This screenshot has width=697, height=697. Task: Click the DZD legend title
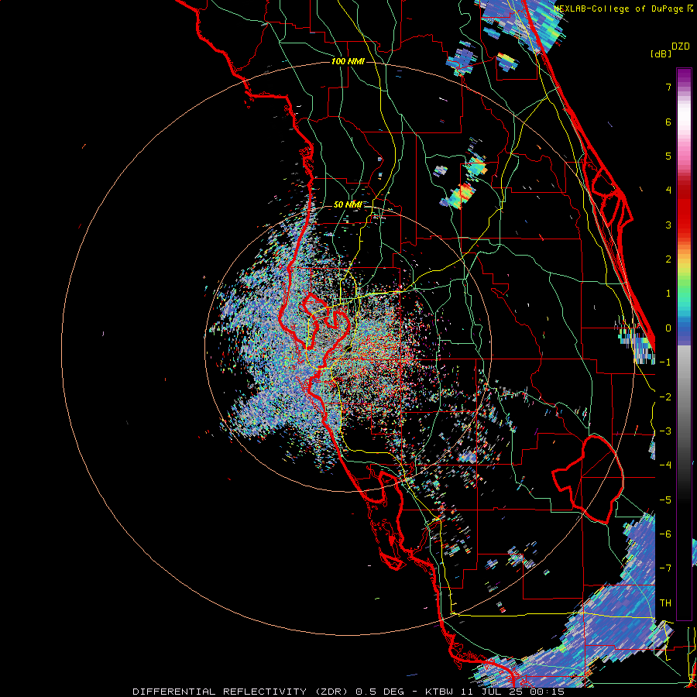(x=681, y=46)
